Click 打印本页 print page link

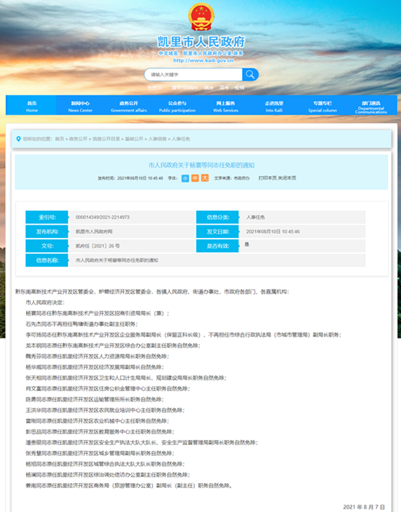click(267, 178)
